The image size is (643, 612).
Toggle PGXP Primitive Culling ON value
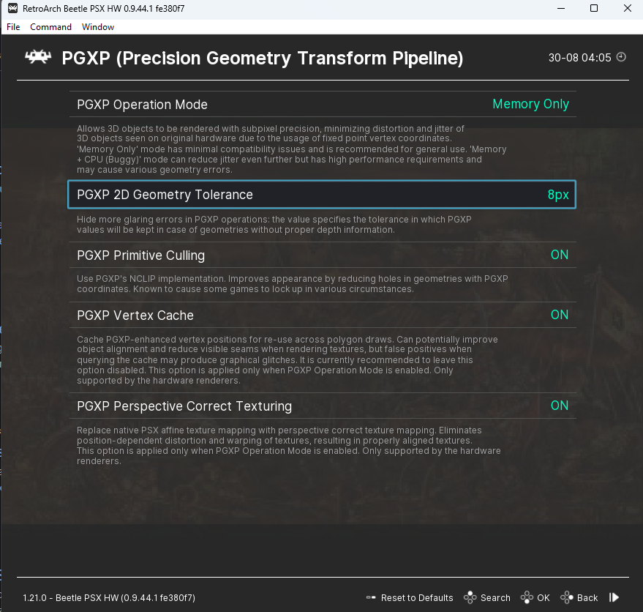tap(560, 255)
